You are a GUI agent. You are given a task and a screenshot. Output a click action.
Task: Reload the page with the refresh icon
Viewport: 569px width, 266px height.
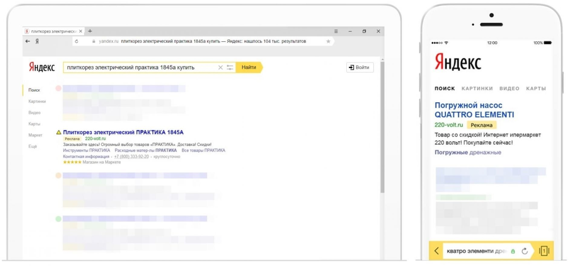(x=77, y=41)
